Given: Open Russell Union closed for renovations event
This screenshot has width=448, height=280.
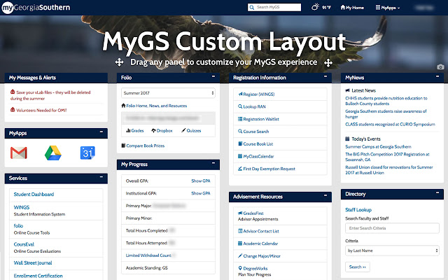Looking at the screenshot, I should click(x=389, y=170).
